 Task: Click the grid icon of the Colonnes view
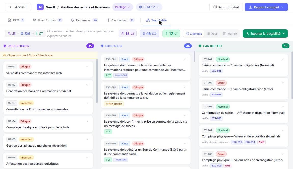[187, 34]
